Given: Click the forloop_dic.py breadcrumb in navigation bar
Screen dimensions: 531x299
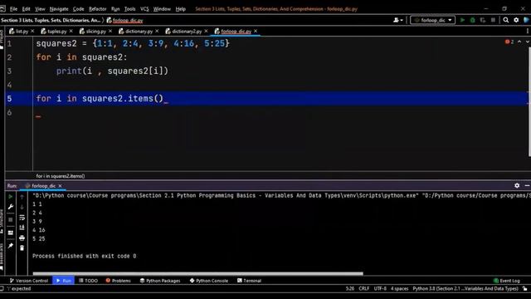Looking at the screenshot, I should (125, 20).
